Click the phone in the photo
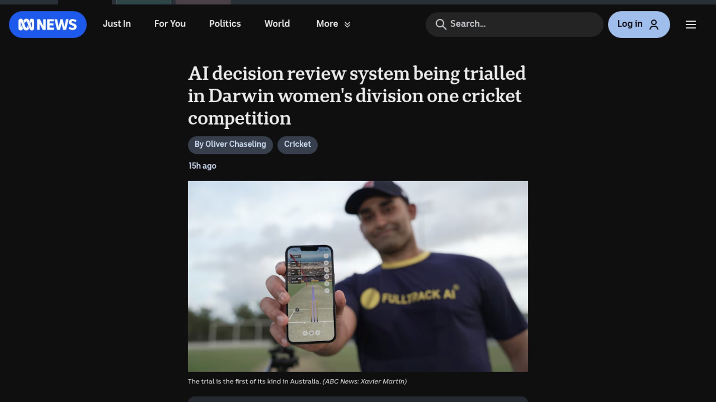Viewport: 716px width, 402px height. click(x=310, y=294)
